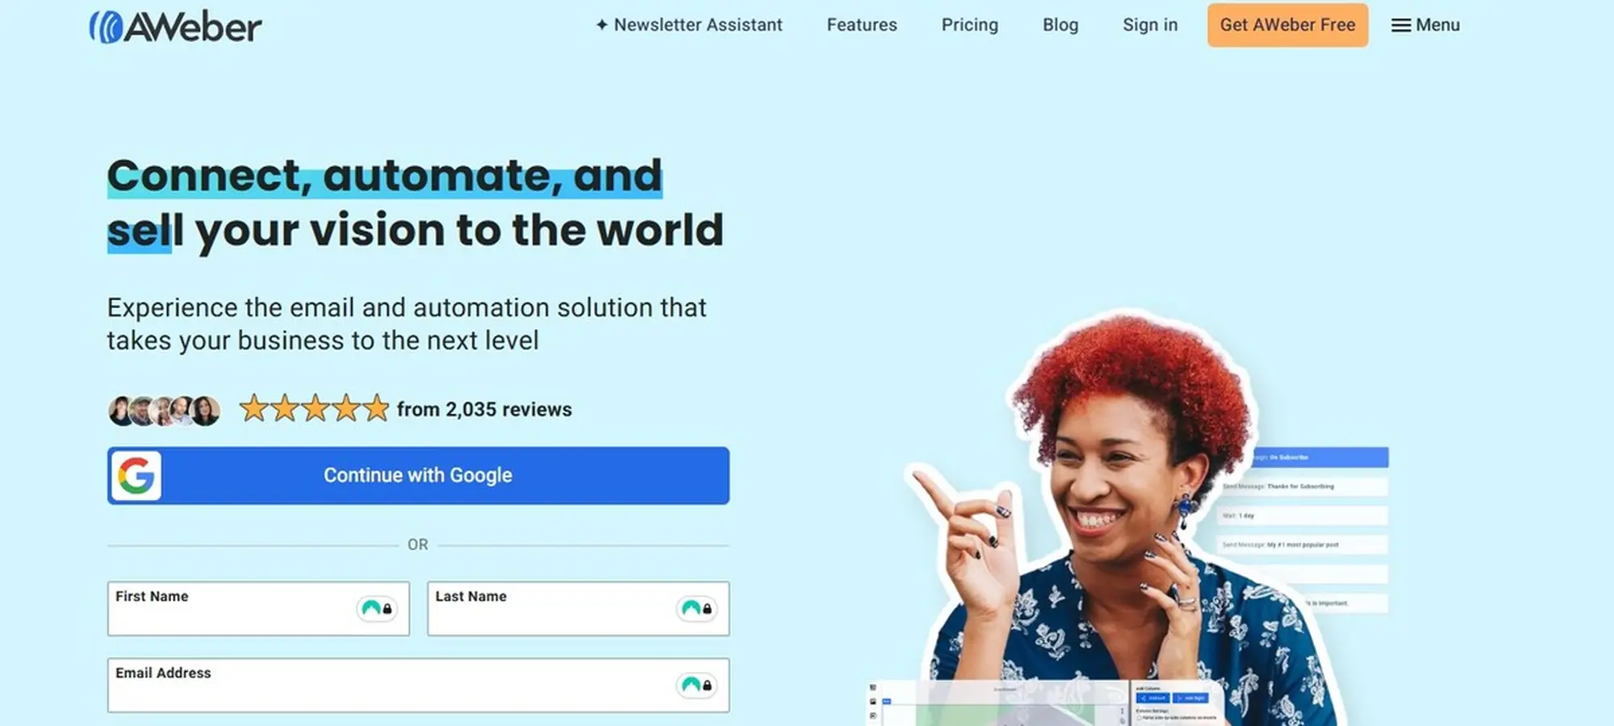The width and height of the screenshot is (1614, 726).
Task: Click password manager icon in Email Address field
Action: [696, 685]
